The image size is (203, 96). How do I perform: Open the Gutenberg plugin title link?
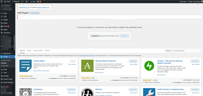point(38,89)
